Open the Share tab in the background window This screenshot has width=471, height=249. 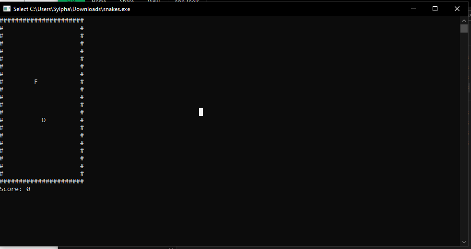point(127,1)
